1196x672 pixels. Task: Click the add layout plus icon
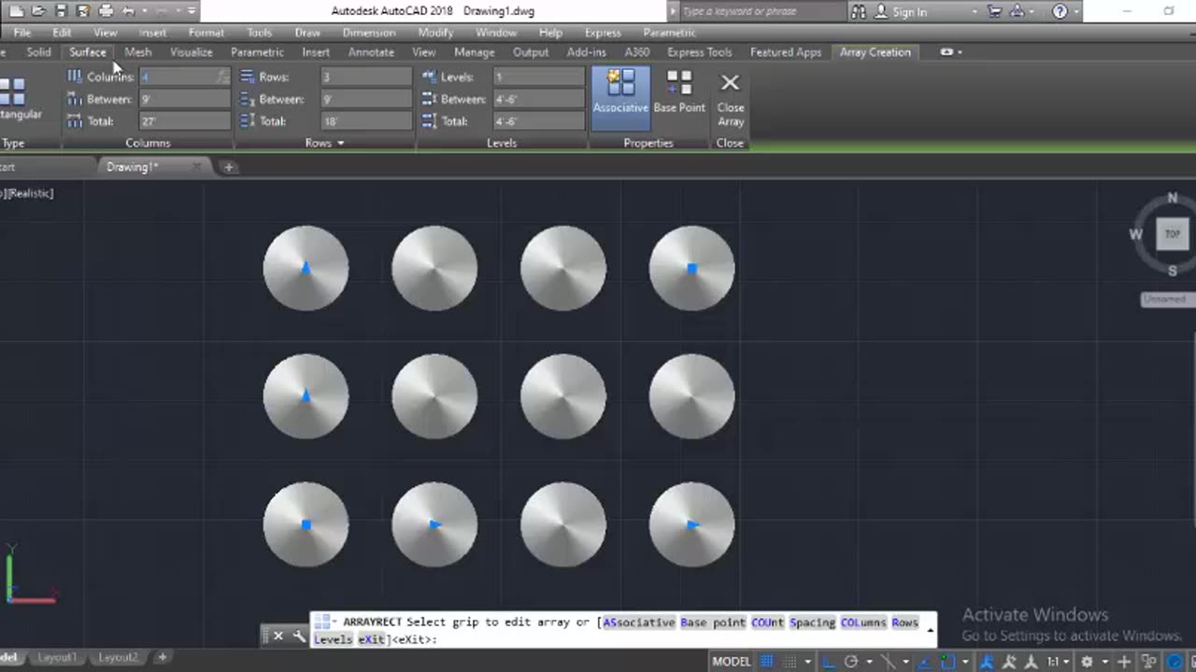click(162, 657)
